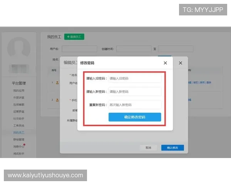Click the 授权 link in row 1
231x185 pixels.
coord(196,82)
